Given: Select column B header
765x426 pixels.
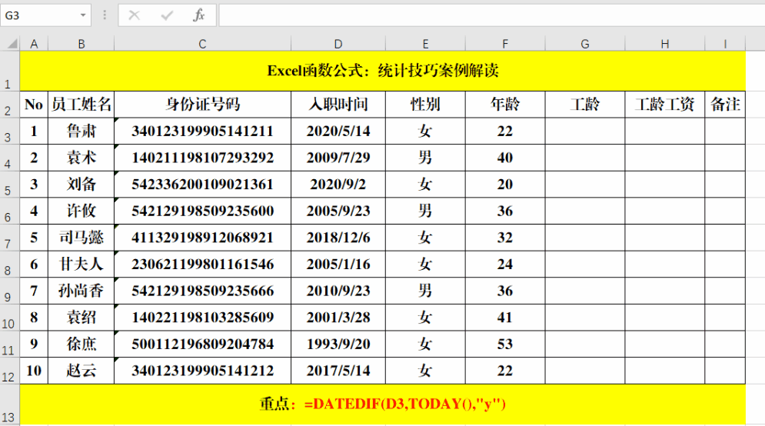Looking at the screenshot, I should click(81, 44).
